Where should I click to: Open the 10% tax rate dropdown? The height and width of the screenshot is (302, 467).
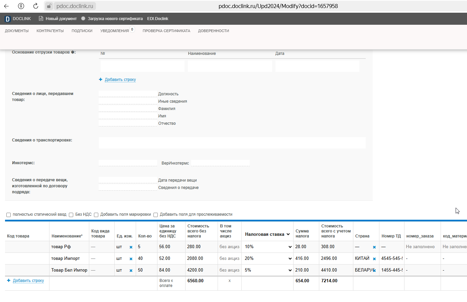point(268,247)
